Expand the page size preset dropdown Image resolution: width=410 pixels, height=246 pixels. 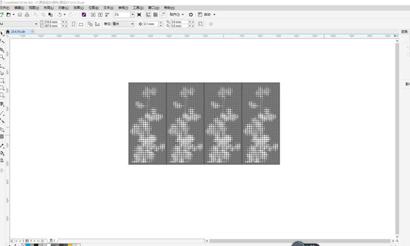pyautogui.click(x=36, y=24)
